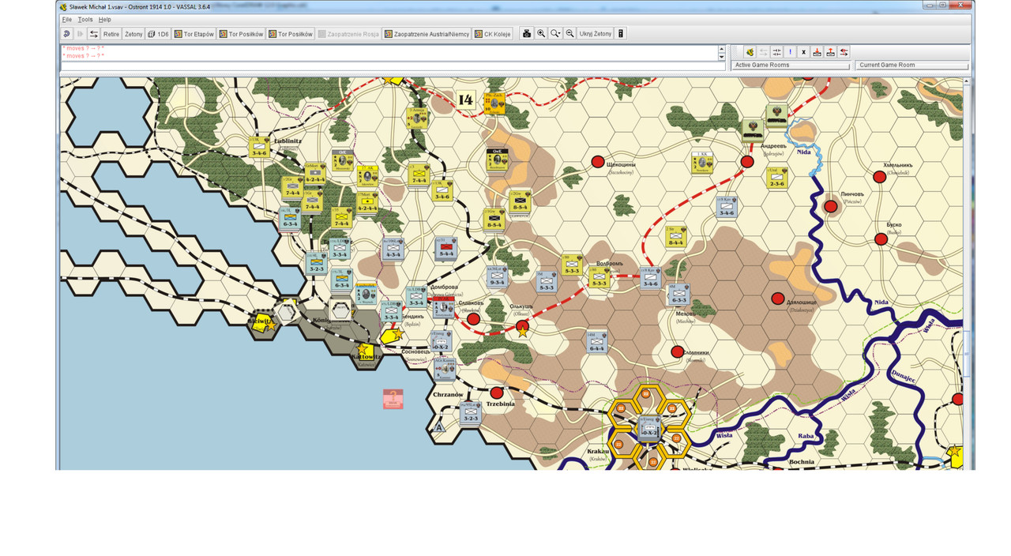The height and width of the screenshot is (556, 1011).
Task: Click the Current Game Room header
Action: 911,65
